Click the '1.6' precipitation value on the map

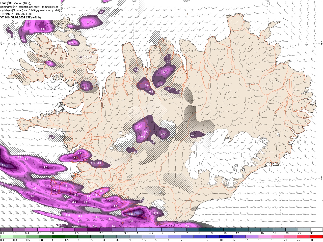65,186
